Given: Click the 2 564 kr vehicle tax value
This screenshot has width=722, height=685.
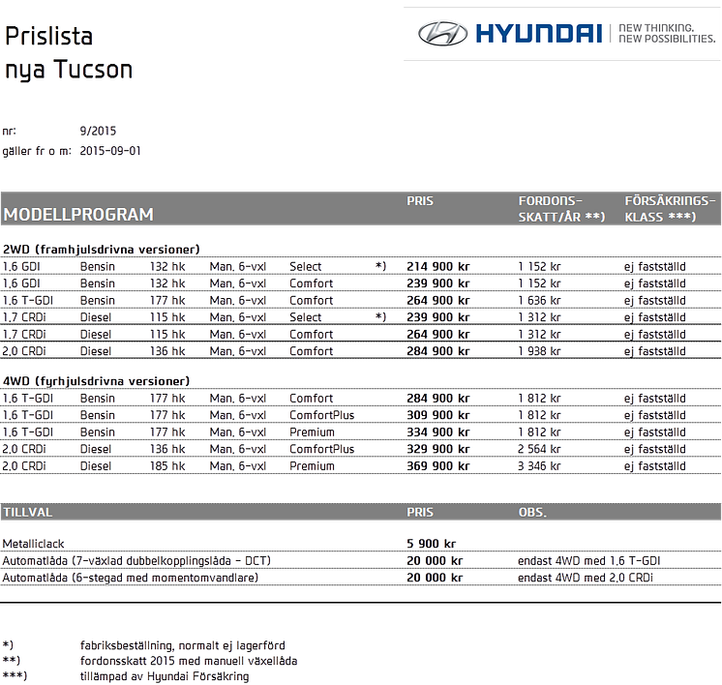Looking at the screenshot, I should tap(539, 449).
